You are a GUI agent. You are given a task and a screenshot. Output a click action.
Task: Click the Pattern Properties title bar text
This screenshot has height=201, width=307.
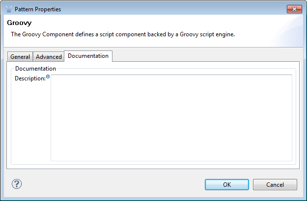38,9
